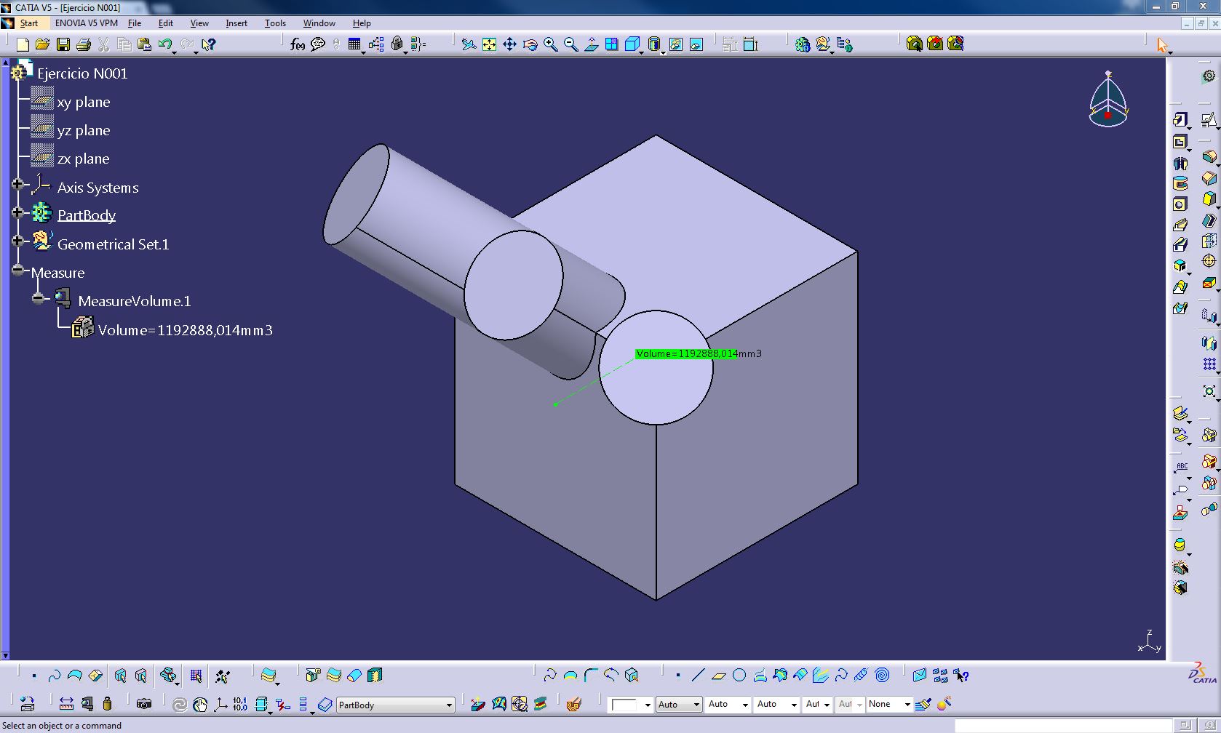
Task: Click the Painter brush icon
Action: pos(923,704)
